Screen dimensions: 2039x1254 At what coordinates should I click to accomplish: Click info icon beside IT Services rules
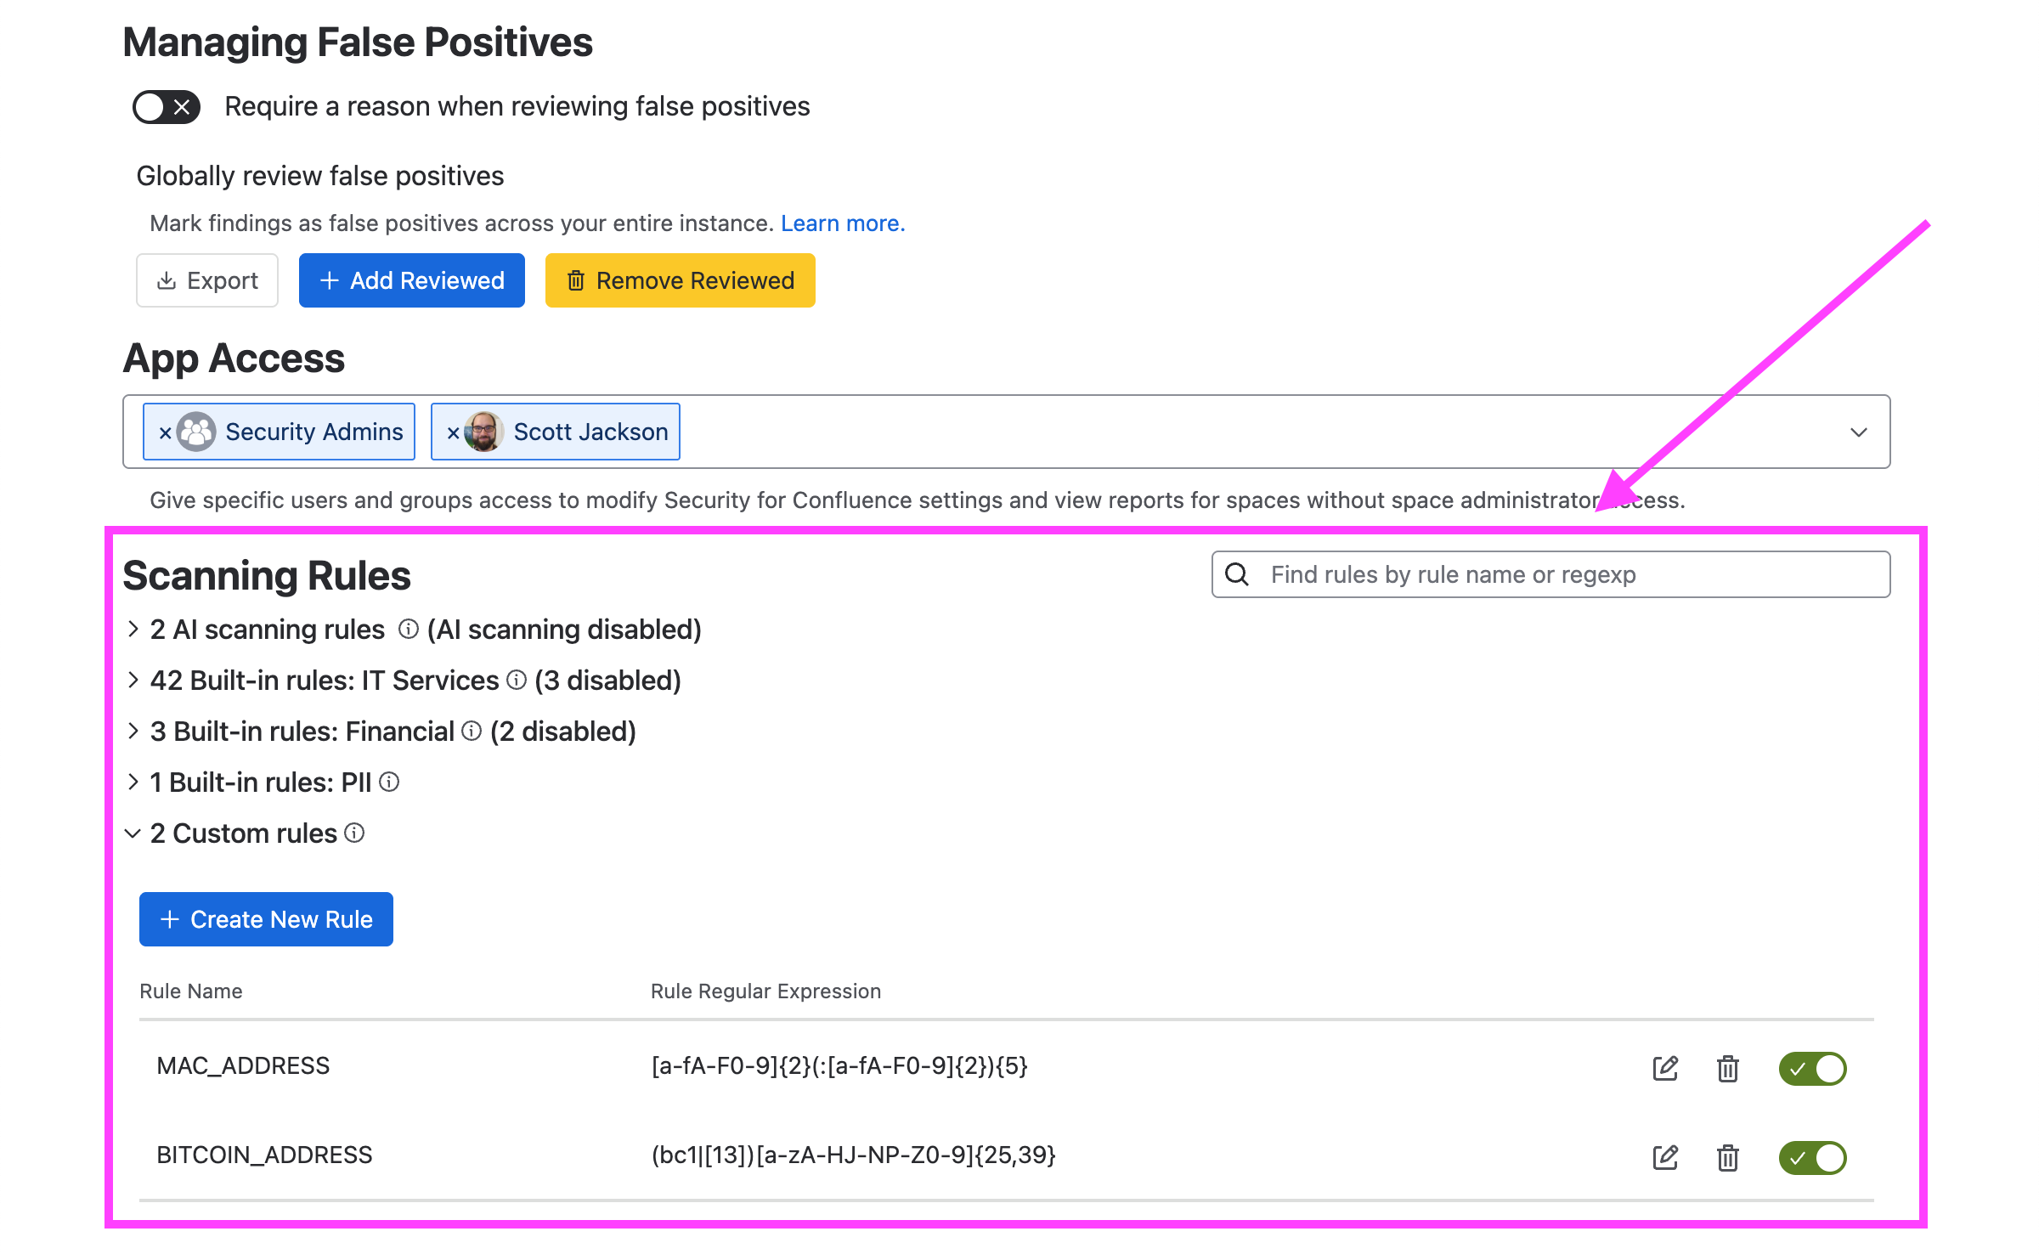[517, 680]
